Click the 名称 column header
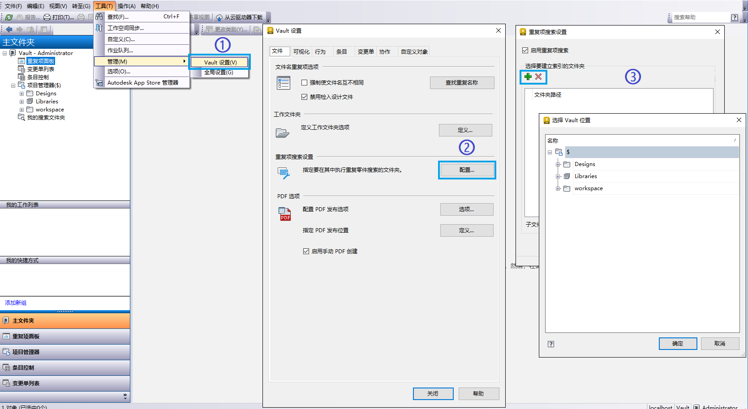Viewport: 748px width, 409px height. (642, 141)
